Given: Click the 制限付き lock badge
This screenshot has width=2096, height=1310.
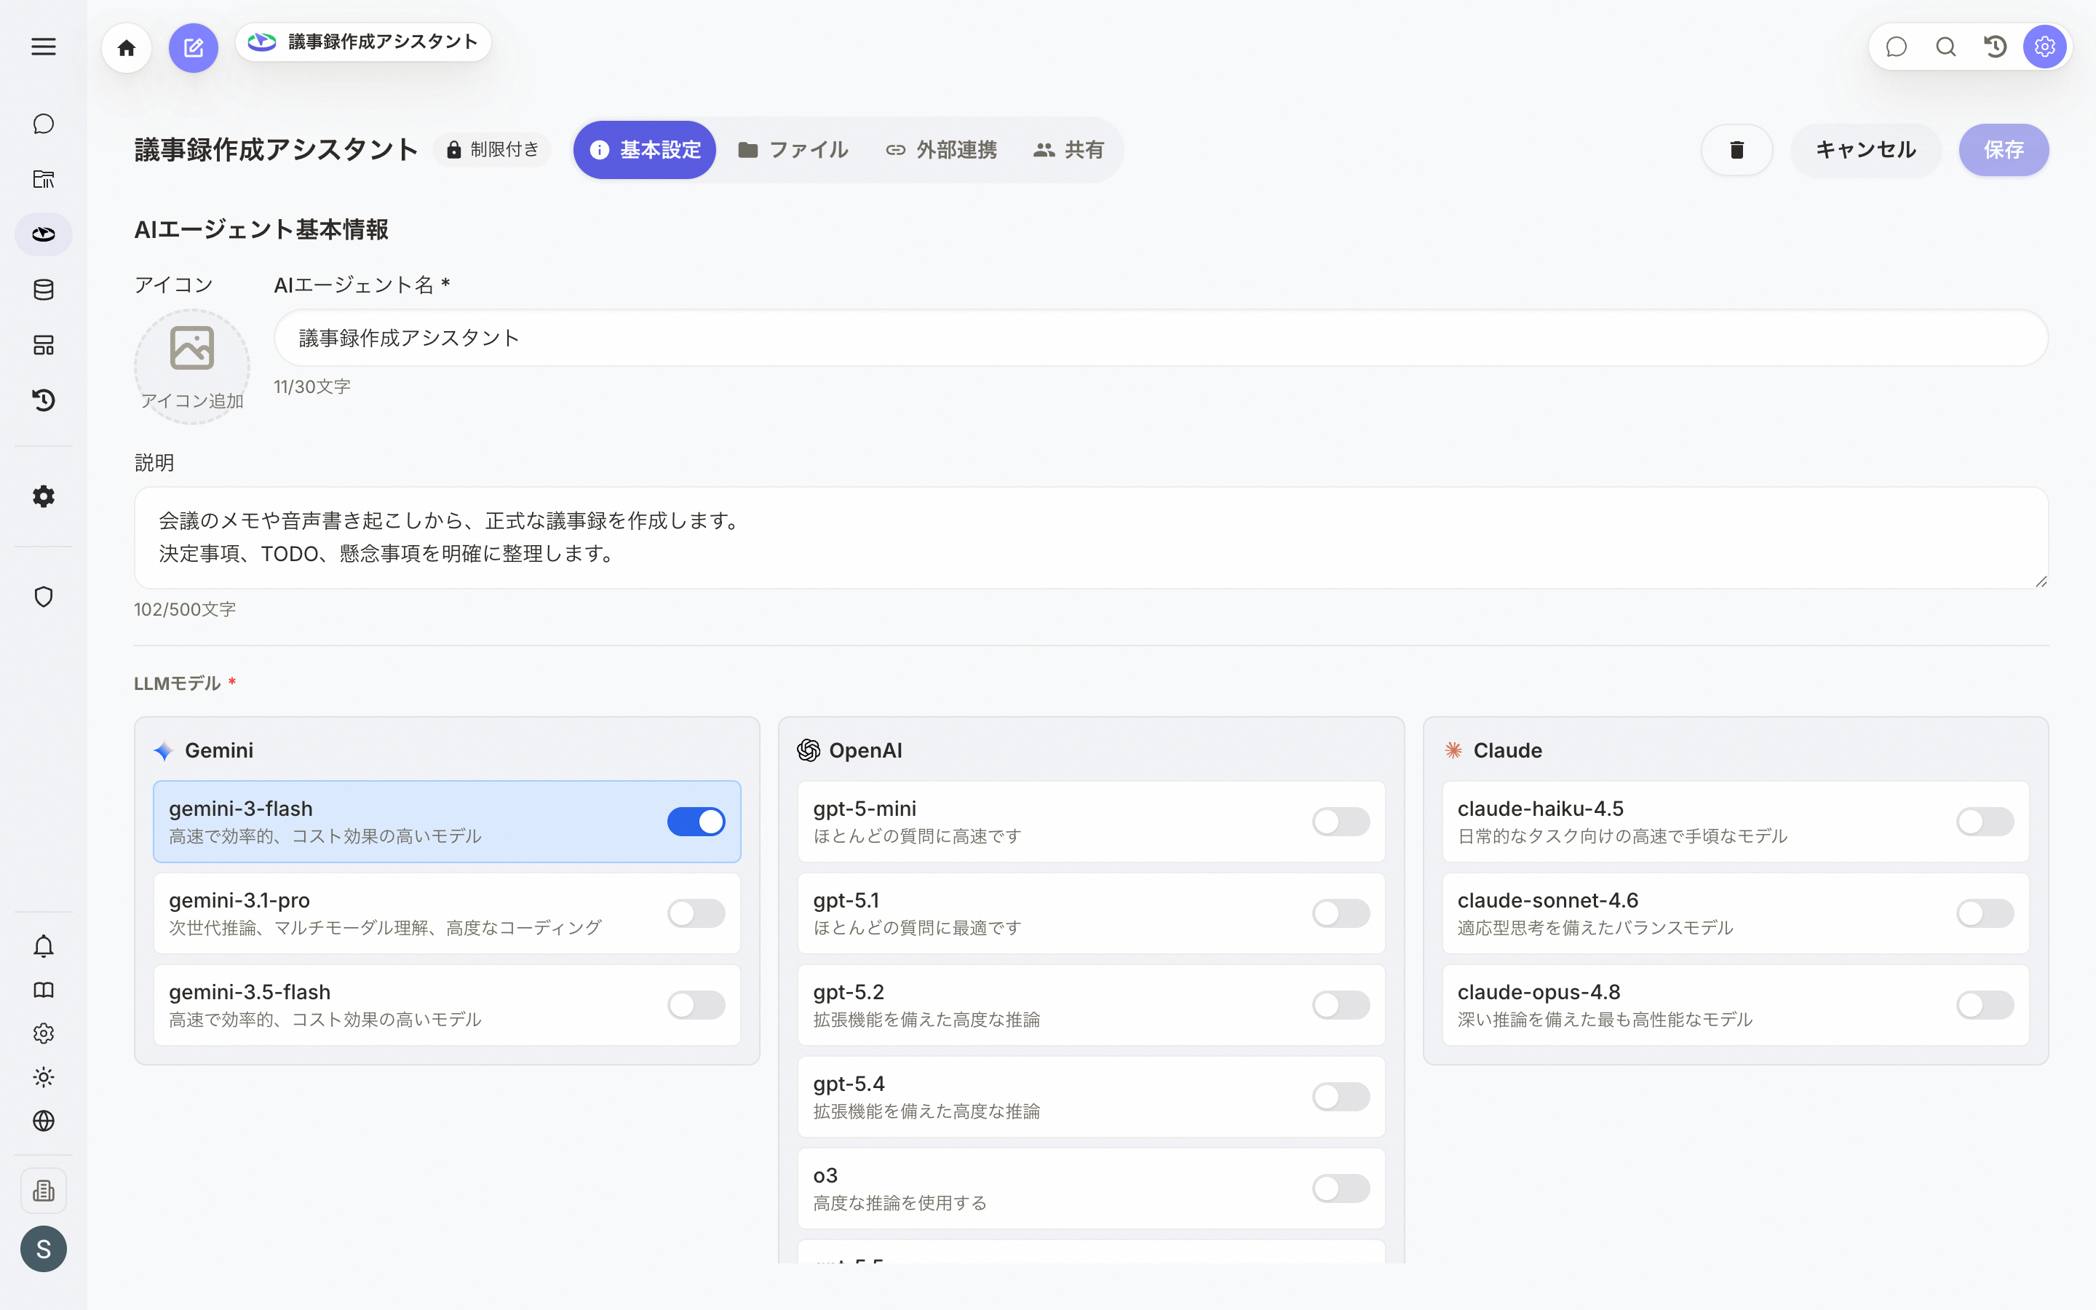Looking at the screenshot, I should 492,150.
